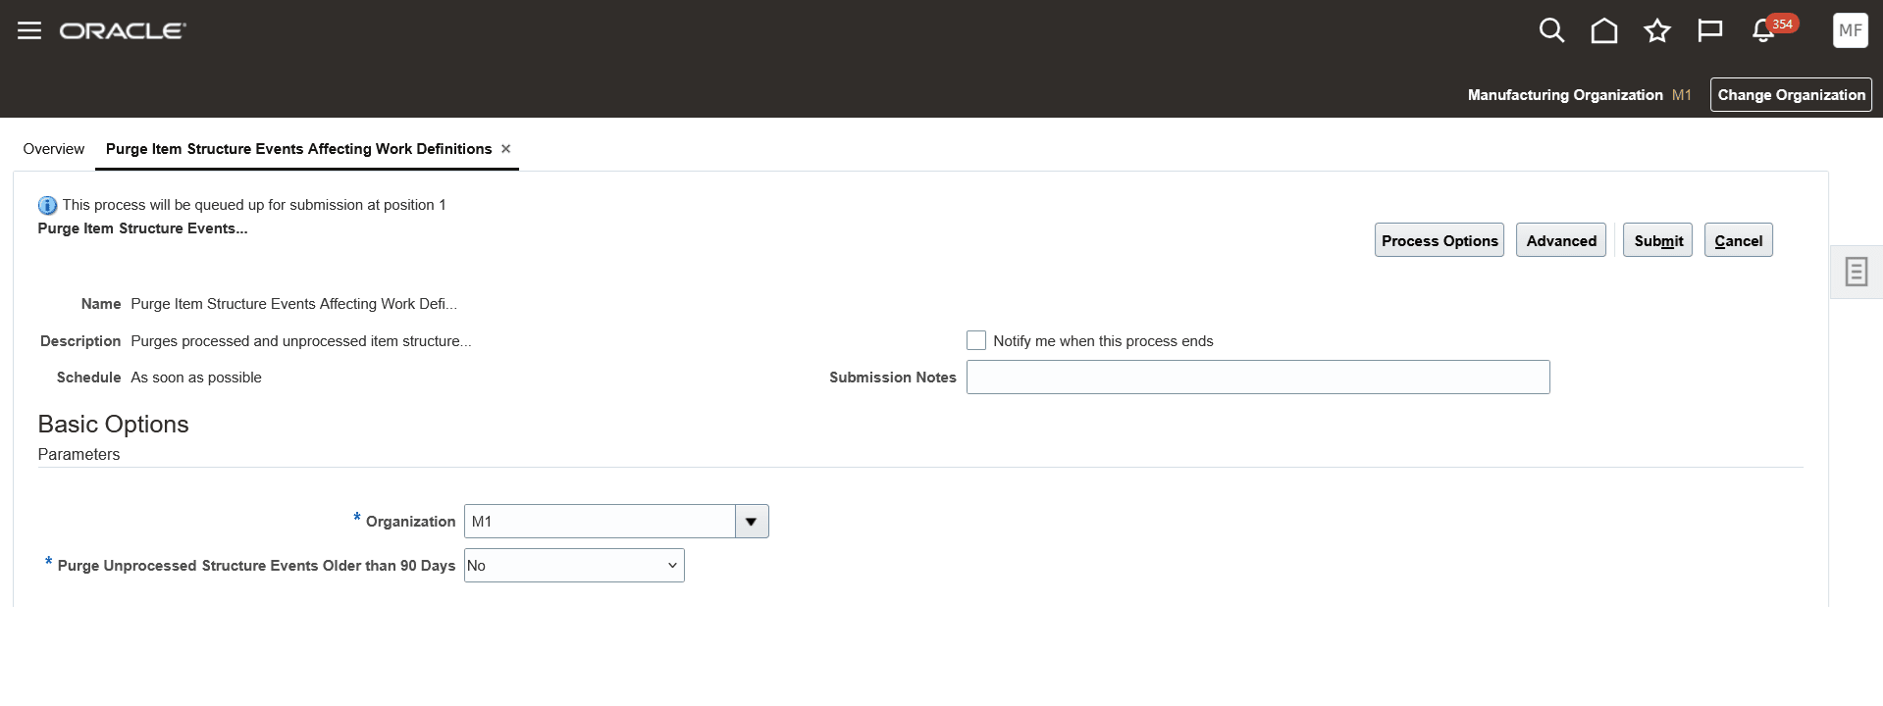This screenshot has width=1883, height=706.
Task: Click the 'Parameters' section label
Action: coord(78,455)
